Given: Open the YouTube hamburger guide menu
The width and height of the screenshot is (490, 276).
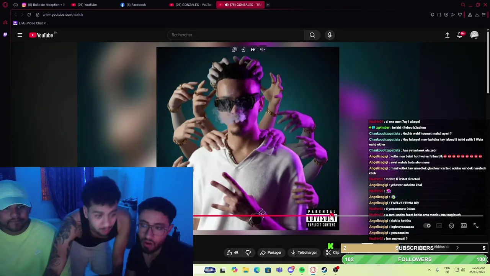Looking at the screenshot, I should 20,35.
